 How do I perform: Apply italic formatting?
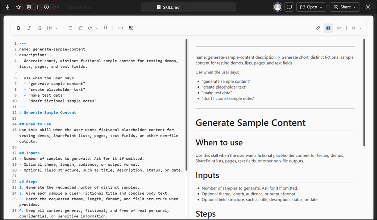pyautogui.click(x=29, y=28)
